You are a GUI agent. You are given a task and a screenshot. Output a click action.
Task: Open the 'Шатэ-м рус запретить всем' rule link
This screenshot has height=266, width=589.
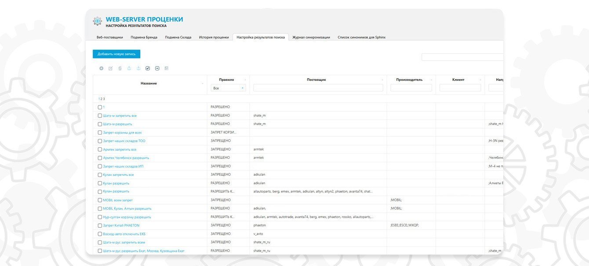124,242
